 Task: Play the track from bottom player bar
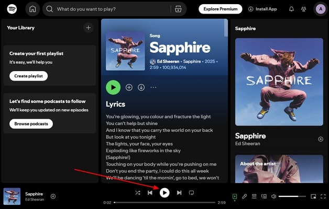165,193
